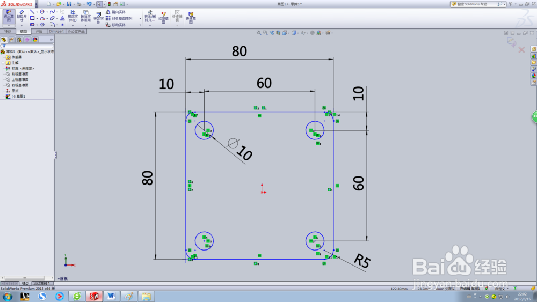
Task: Click the Trim Entities (剪裁实体) tool
Action: (x=73, y=16)
